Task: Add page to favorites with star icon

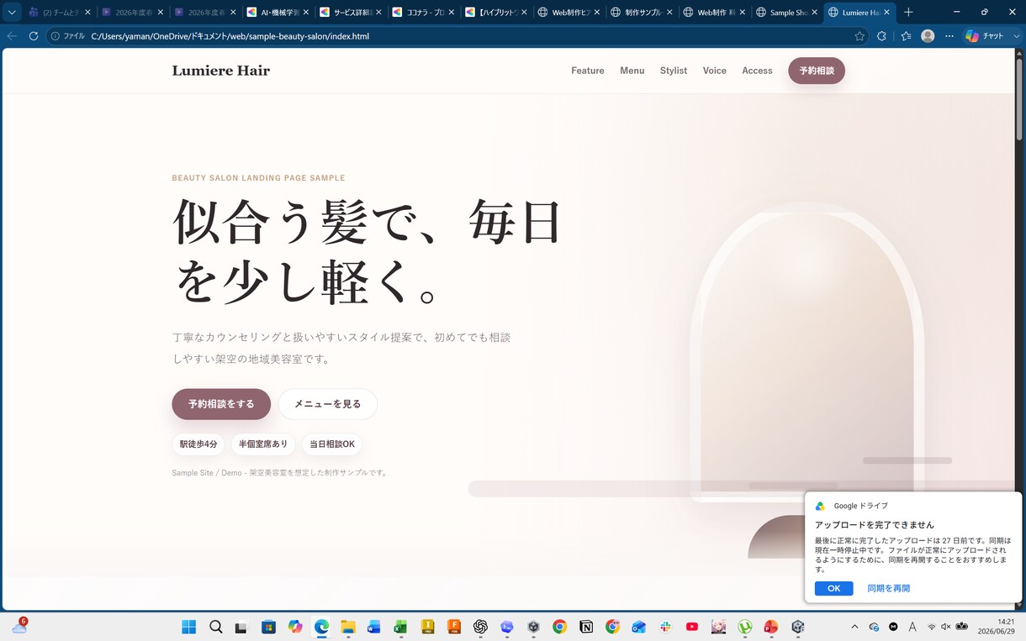Action: pyautogui.click(x=859, y=36)
